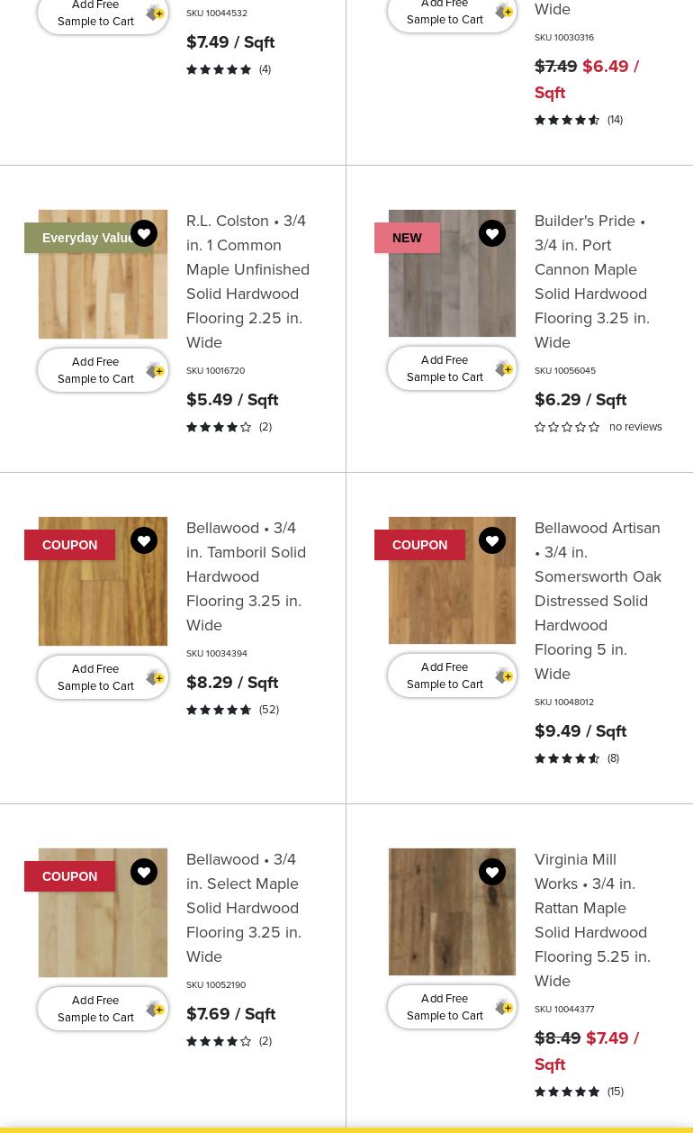Click COUPON badge on Bellawood Select Maple
This screenshot has height=1133, width=693.
(x=69, y=876)
